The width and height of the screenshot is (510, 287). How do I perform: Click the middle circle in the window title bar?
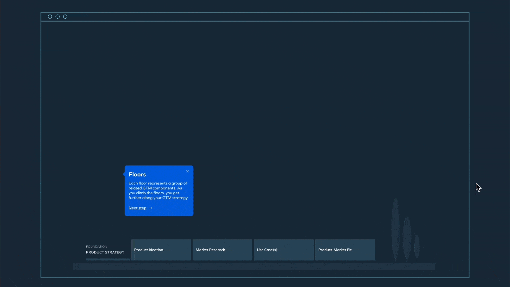(x=57, y=17)
